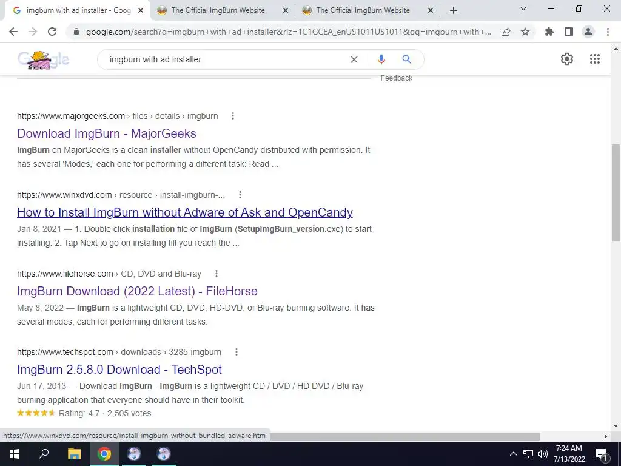Open the Chrome tab search chevron
Image resolution: width=621 pixels, height=466 pixels.
click(523, 8)
